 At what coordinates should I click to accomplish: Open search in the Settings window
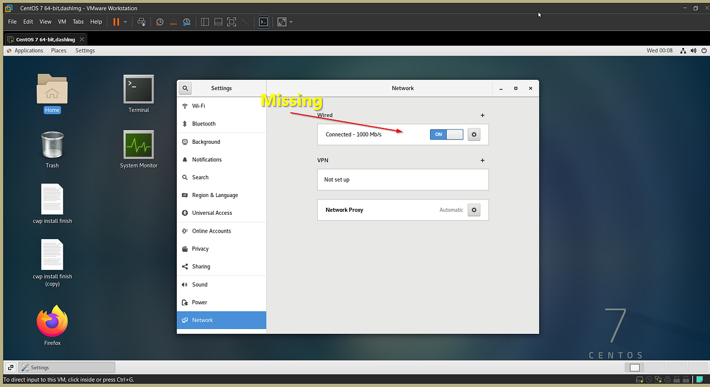coord(185,88)
